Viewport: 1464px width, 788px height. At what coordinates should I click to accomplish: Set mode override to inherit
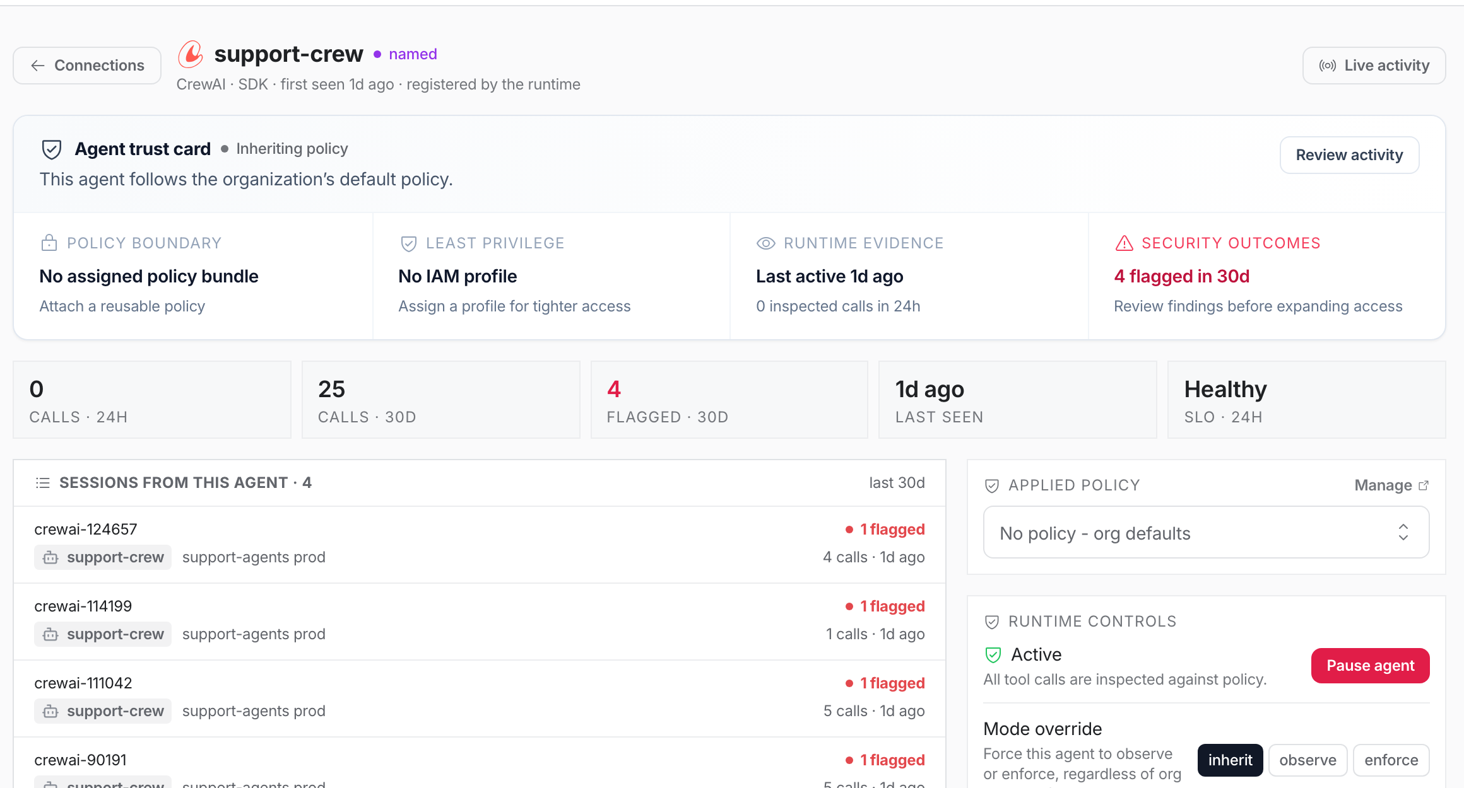[x=1230, y=760]
